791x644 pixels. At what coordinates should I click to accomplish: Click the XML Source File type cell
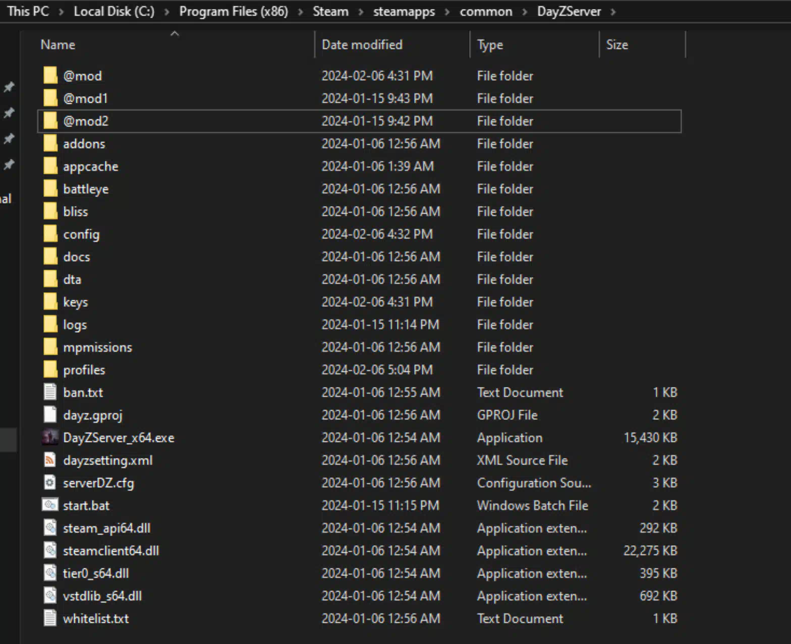[x=522, y=460]
